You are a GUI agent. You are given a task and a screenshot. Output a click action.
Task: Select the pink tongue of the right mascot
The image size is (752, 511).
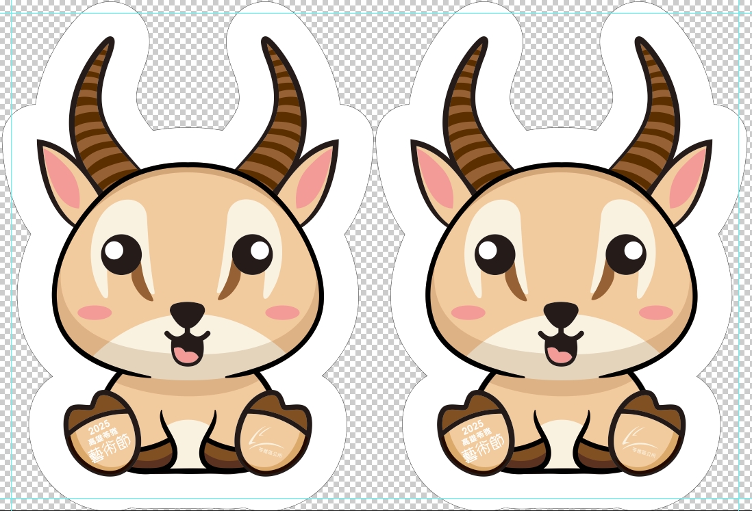pyautogui.click(x=558, y=354)
